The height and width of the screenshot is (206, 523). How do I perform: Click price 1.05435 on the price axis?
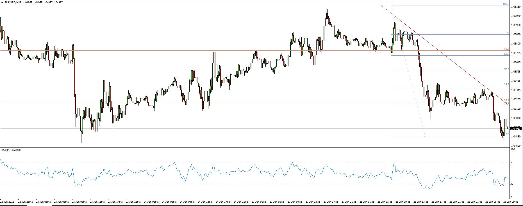(516, 81)
